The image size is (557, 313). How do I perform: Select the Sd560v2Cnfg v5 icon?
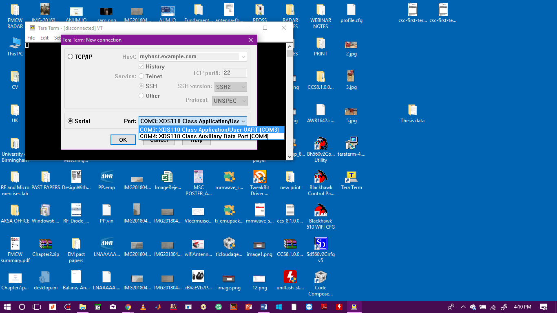click(x=321, y=250)
